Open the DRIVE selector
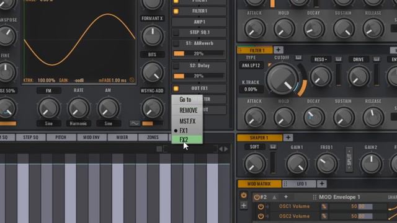The height and width of the screenshot is (223, 397). [358, 59]
